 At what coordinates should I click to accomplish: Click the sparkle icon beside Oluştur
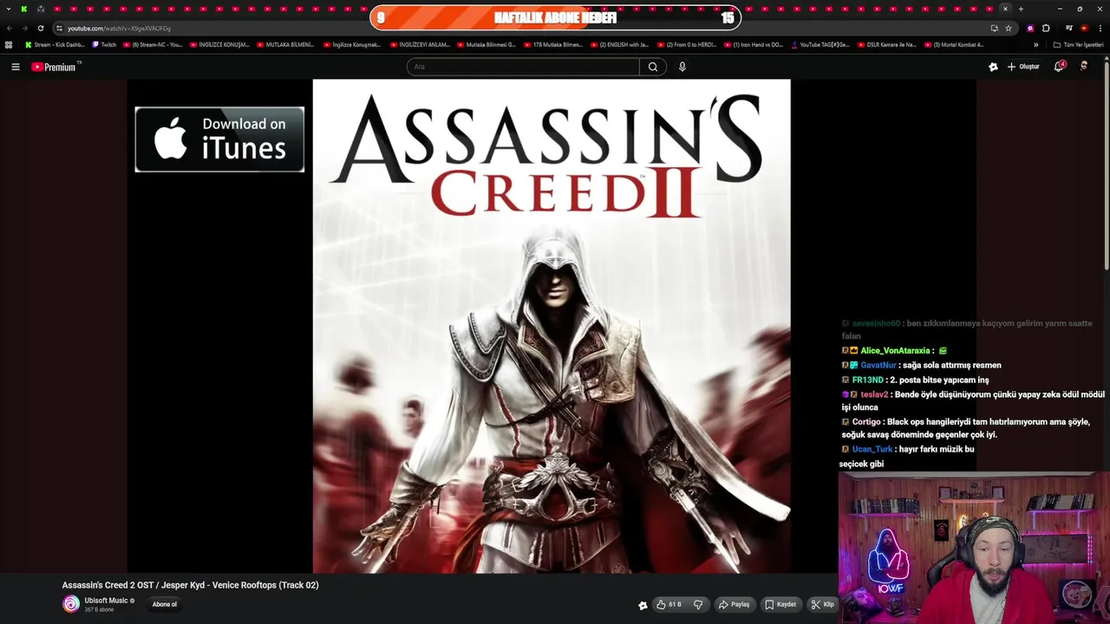993,67
